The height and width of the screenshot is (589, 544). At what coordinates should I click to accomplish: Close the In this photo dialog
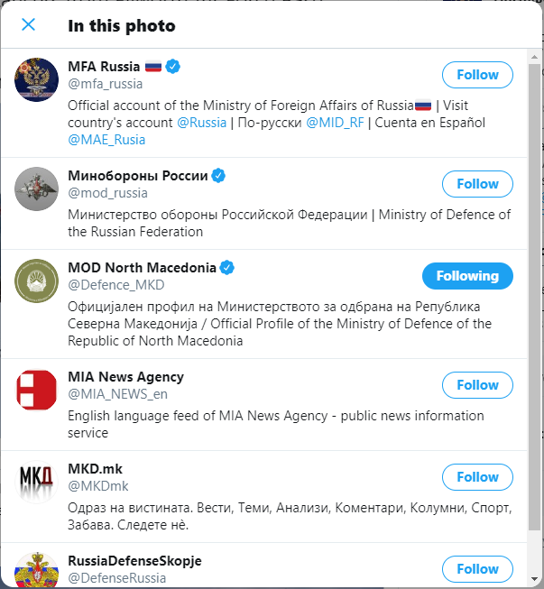pos(29,24)
